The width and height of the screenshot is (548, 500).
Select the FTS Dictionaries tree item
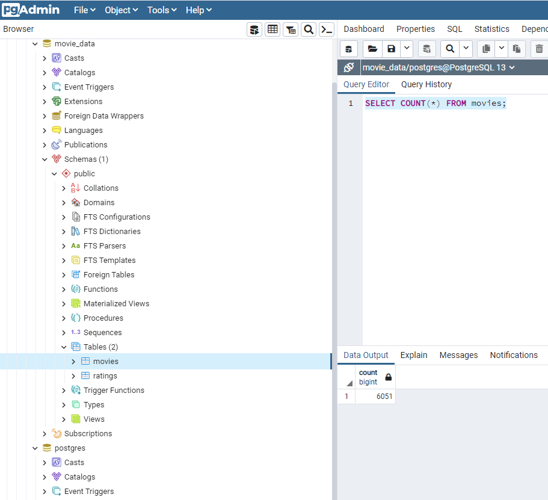pyautogui.click(x=112, y=232)
